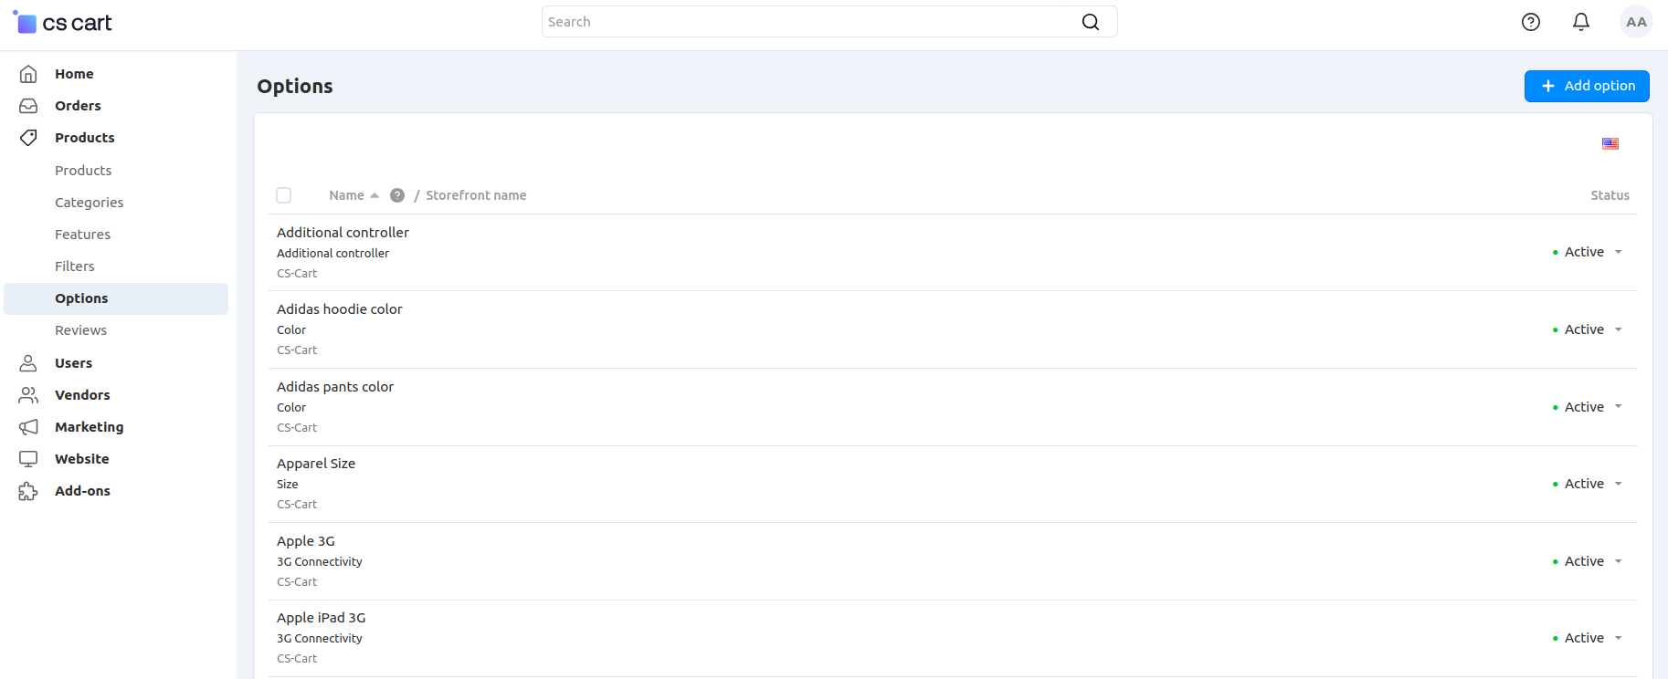Open the Apple iPad 3G status dropdown
1668x679 pixels.
pos(1588,638)
